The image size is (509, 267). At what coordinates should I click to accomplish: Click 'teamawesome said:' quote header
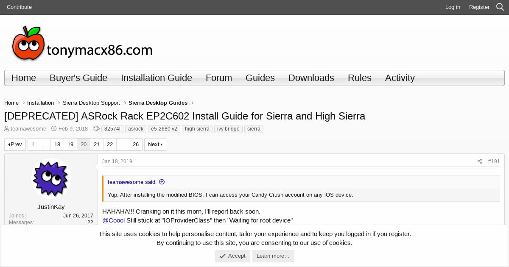coord(132,182)
